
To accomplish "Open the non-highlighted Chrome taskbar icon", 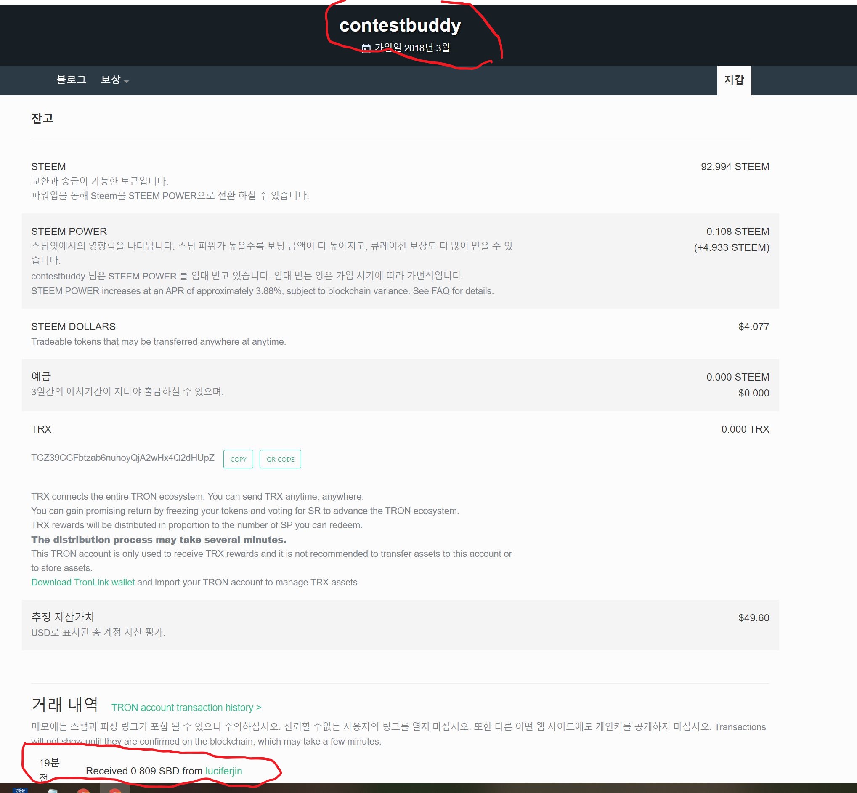I will click(83, 790).
